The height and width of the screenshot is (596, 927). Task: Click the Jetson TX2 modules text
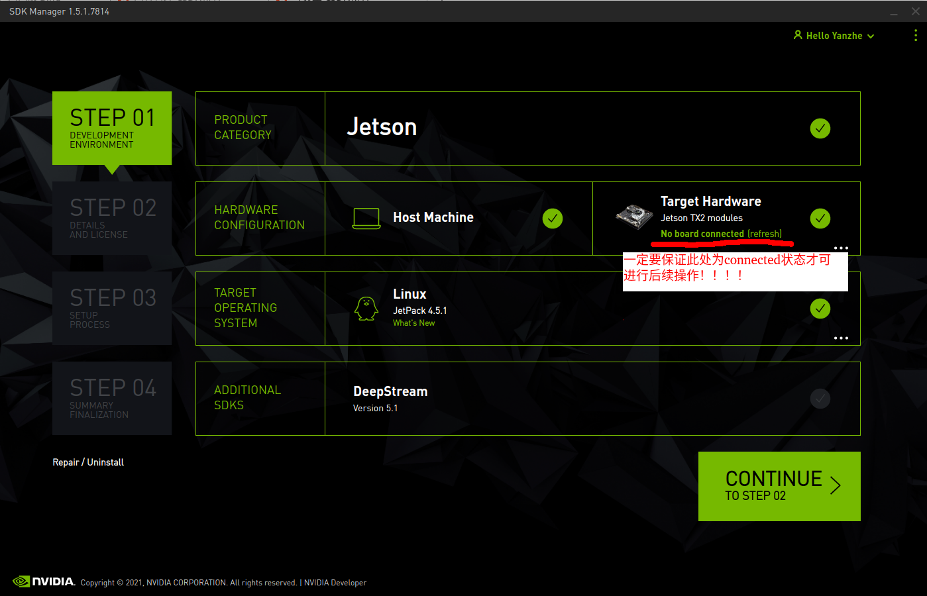click(702, 218)
